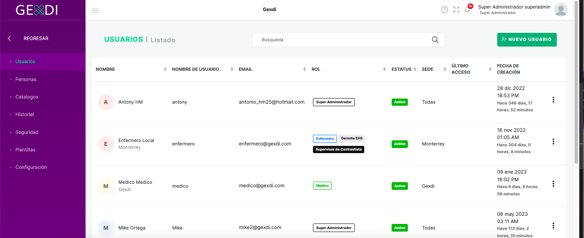Click the search magnifier icon
The width and height of the screenshot is (584, 238).
point(435,40)
